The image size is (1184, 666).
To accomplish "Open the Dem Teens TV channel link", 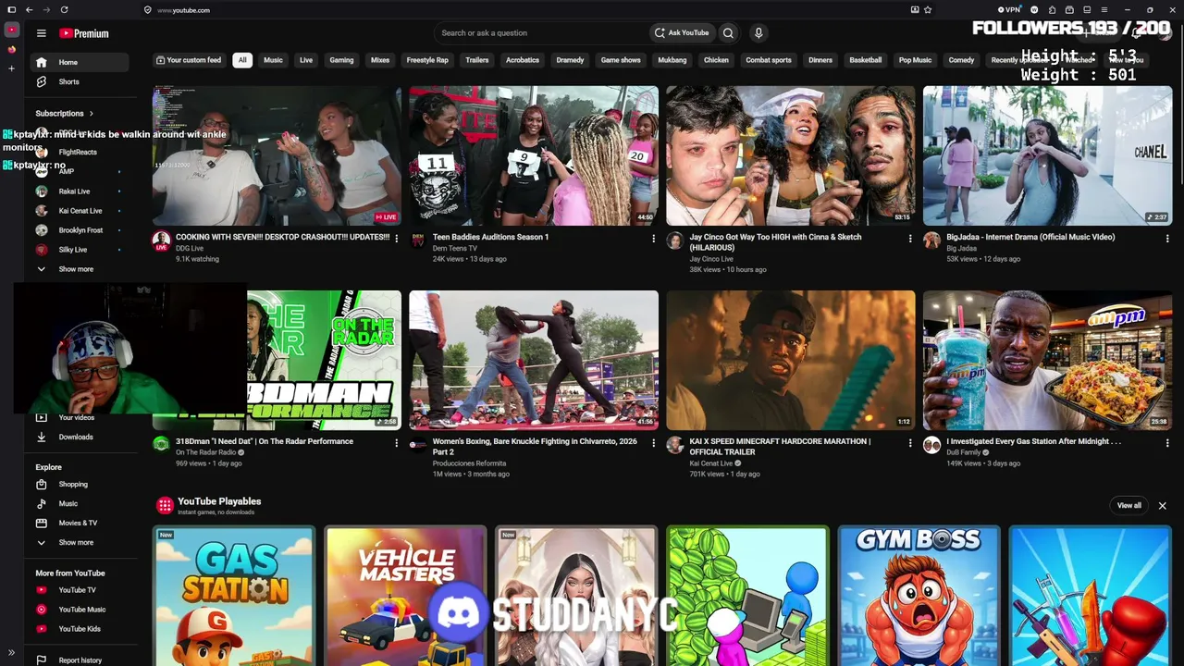I will tap(455, 248).
